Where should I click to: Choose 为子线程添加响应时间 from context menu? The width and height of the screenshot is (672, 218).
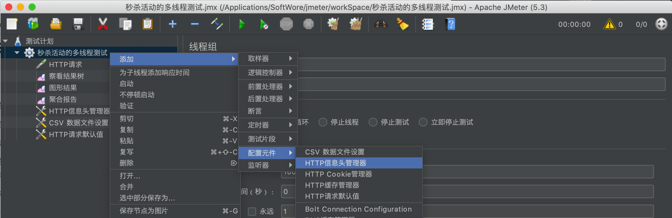tap(174, 73)
